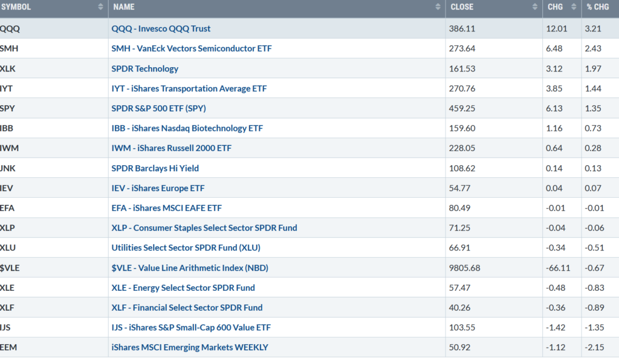The image size is (619, 358).
Task: Select the EFA symbol cell
Action: [x=54, y=208]
